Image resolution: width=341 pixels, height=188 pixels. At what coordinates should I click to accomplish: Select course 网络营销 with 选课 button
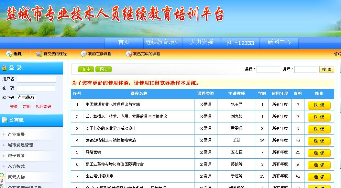click(319, 153)
